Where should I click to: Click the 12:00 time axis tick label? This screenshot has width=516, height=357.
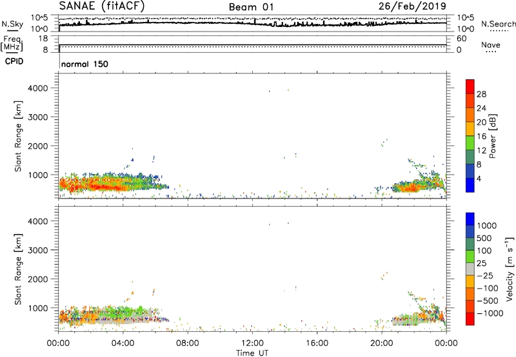coord(252,343)
